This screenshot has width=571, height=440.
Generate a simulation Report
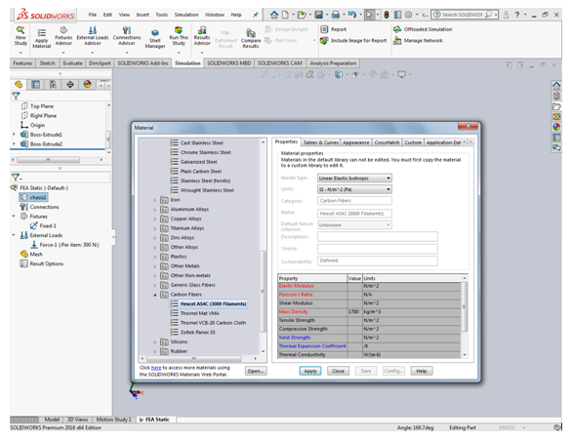[334, 29]
